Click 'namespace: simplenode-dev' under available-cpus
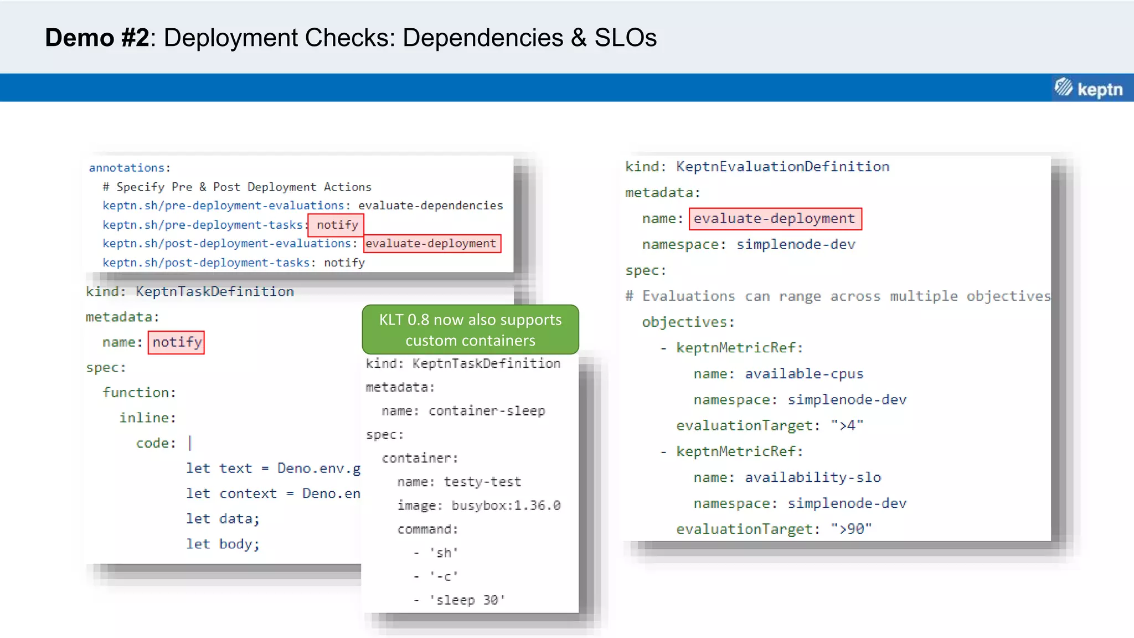 [800, 400]
